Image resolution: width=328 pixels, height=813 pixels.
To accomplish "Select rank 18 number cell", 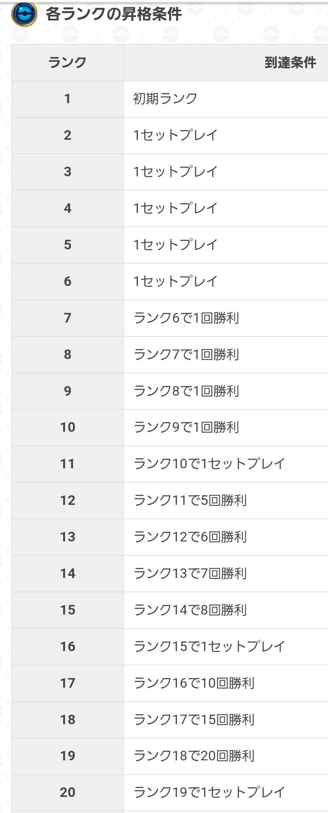I will pyautogui.click(x=67, y=720).
